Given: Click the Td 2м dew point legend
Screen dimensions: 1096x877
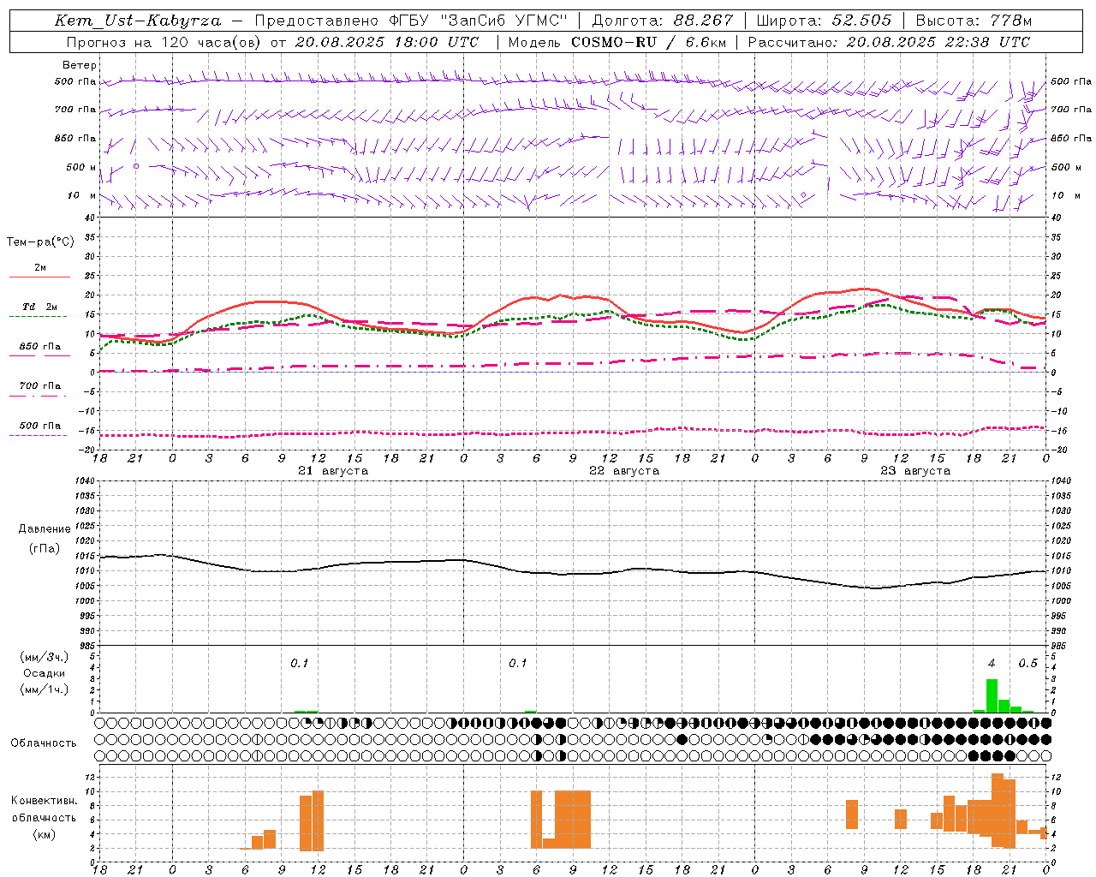Looking at the screenshot, I should 40,307.
